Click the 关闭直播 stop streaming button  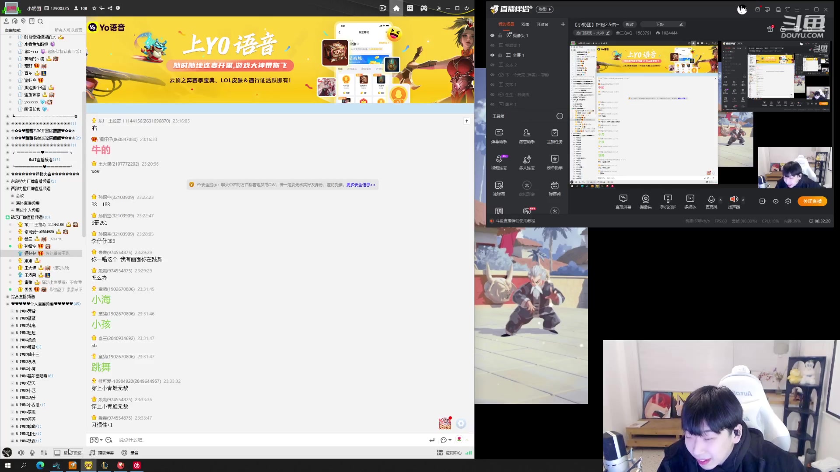pyautogui.click(x=812, y=201)
